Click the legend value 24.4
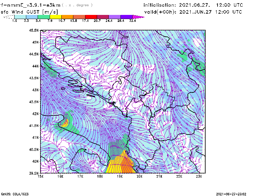 tap(109, 21)
